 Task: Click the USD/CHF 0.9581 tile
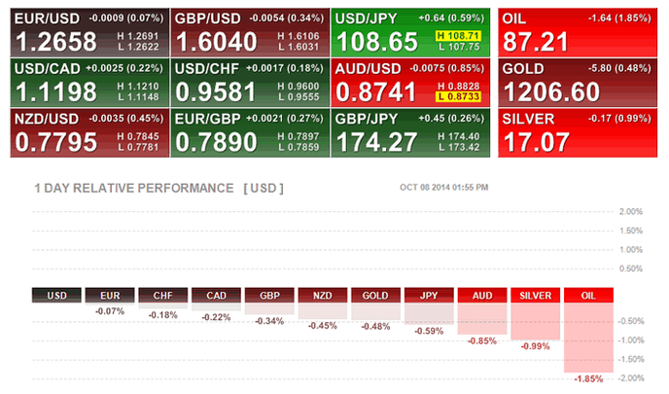251,83
